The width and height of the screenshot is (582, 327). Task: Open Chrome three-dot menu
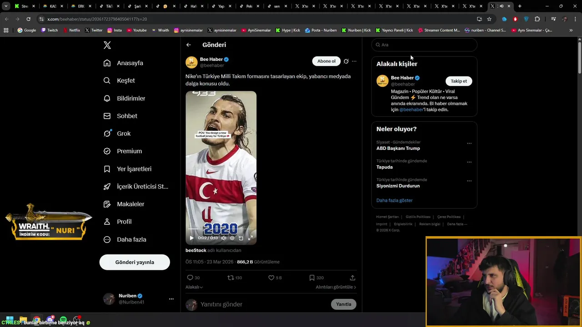pos(575,19)
